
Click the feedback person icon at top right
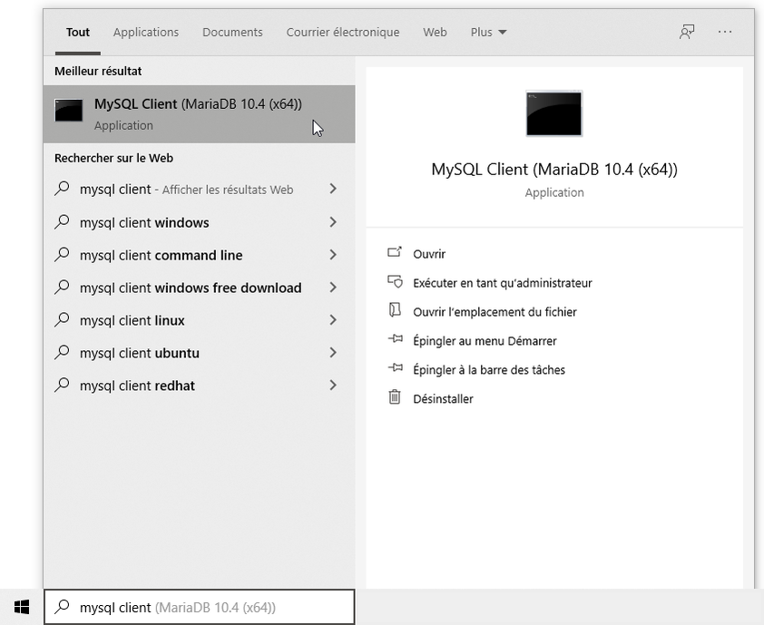click(687, 32)
